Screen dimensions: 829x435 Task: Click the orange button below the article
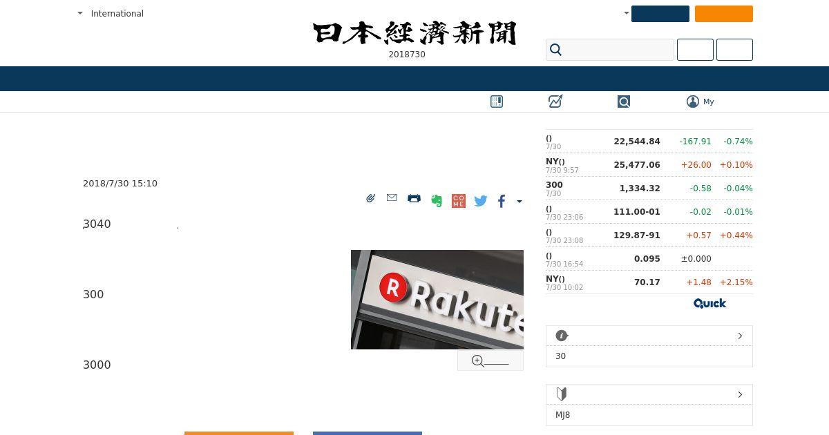239,433
